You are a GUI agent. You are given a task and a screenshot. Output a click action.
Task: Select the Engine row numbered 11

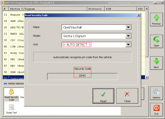(x=14, y=14)
